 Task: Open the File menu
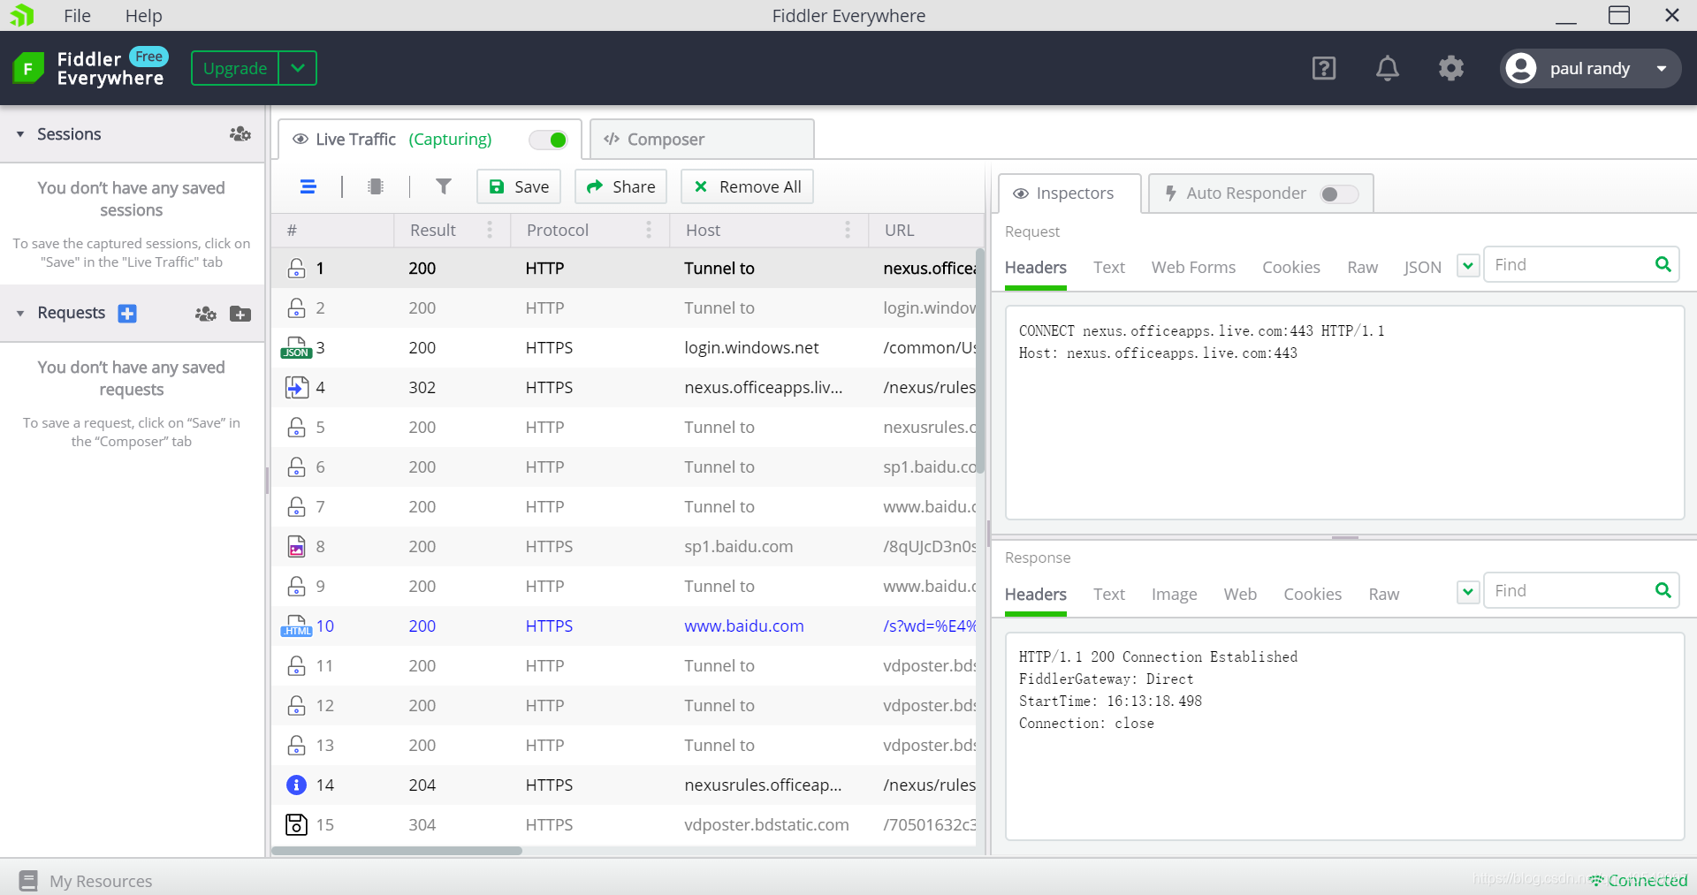coord(77,16)
